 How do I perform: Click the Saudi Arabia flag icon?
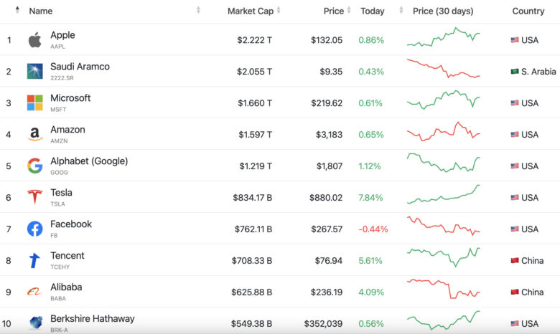click(515, 71)
